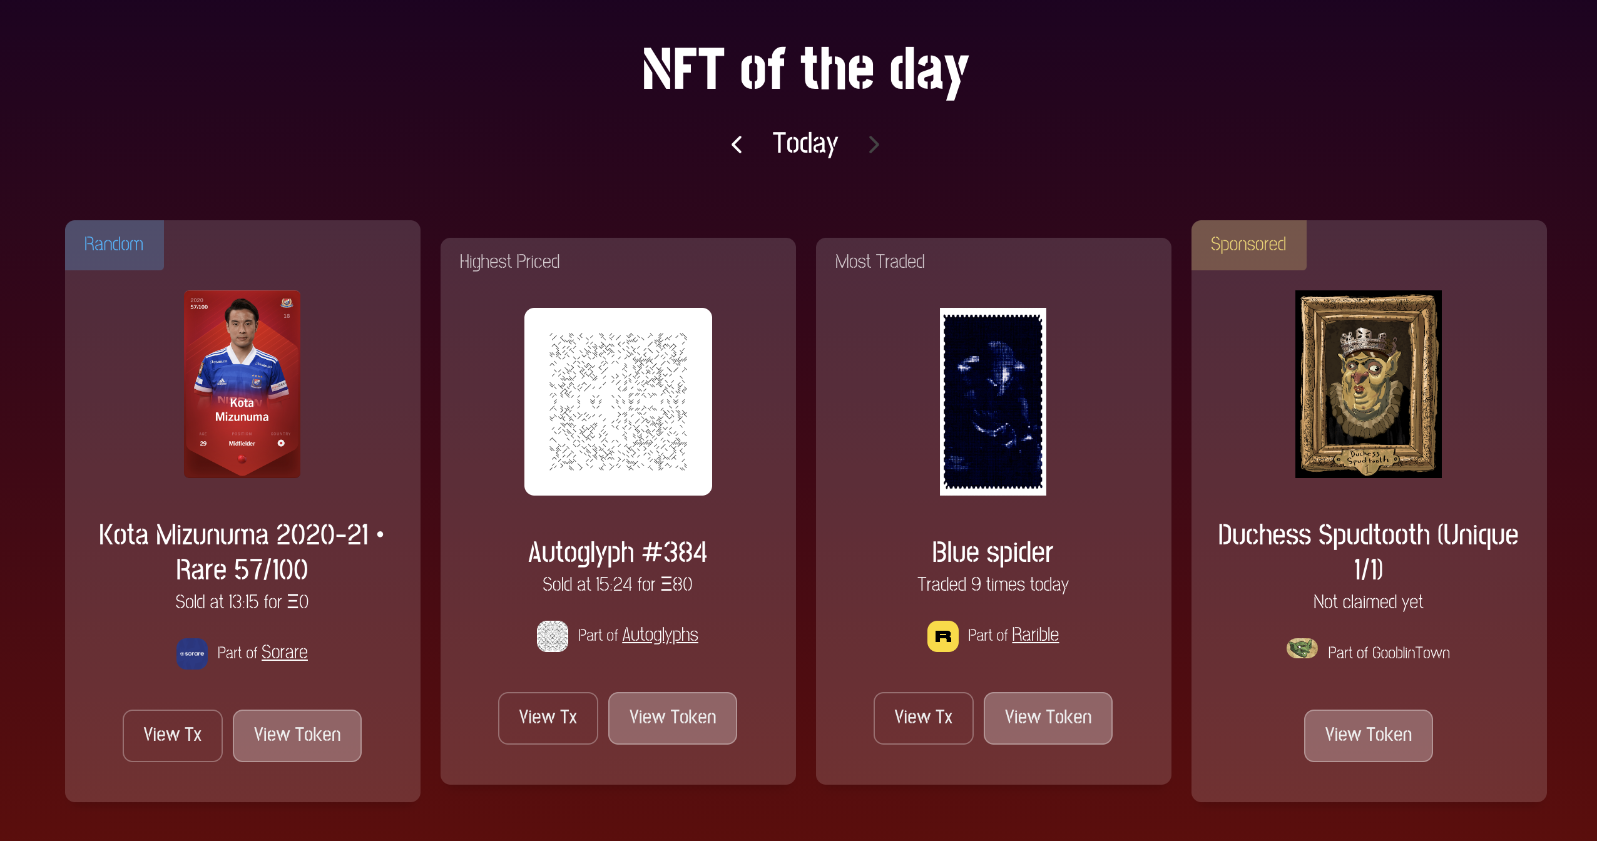The width and height of the screenshot is (1597, 841).
Task: Navigate to the next day
Action: click(874, 144)
